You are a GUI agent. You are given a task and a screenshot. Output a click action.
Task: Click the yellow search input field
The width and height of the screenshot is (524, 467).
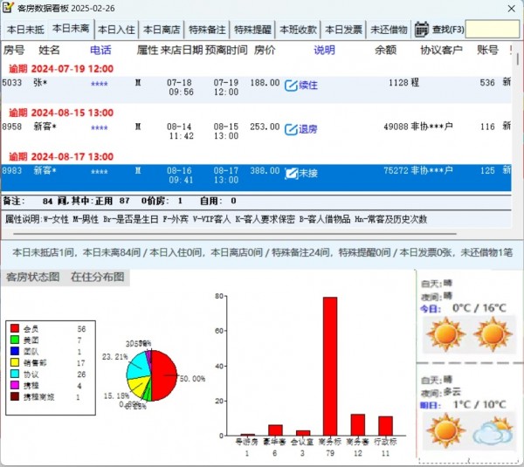click(x=492, y=29)
